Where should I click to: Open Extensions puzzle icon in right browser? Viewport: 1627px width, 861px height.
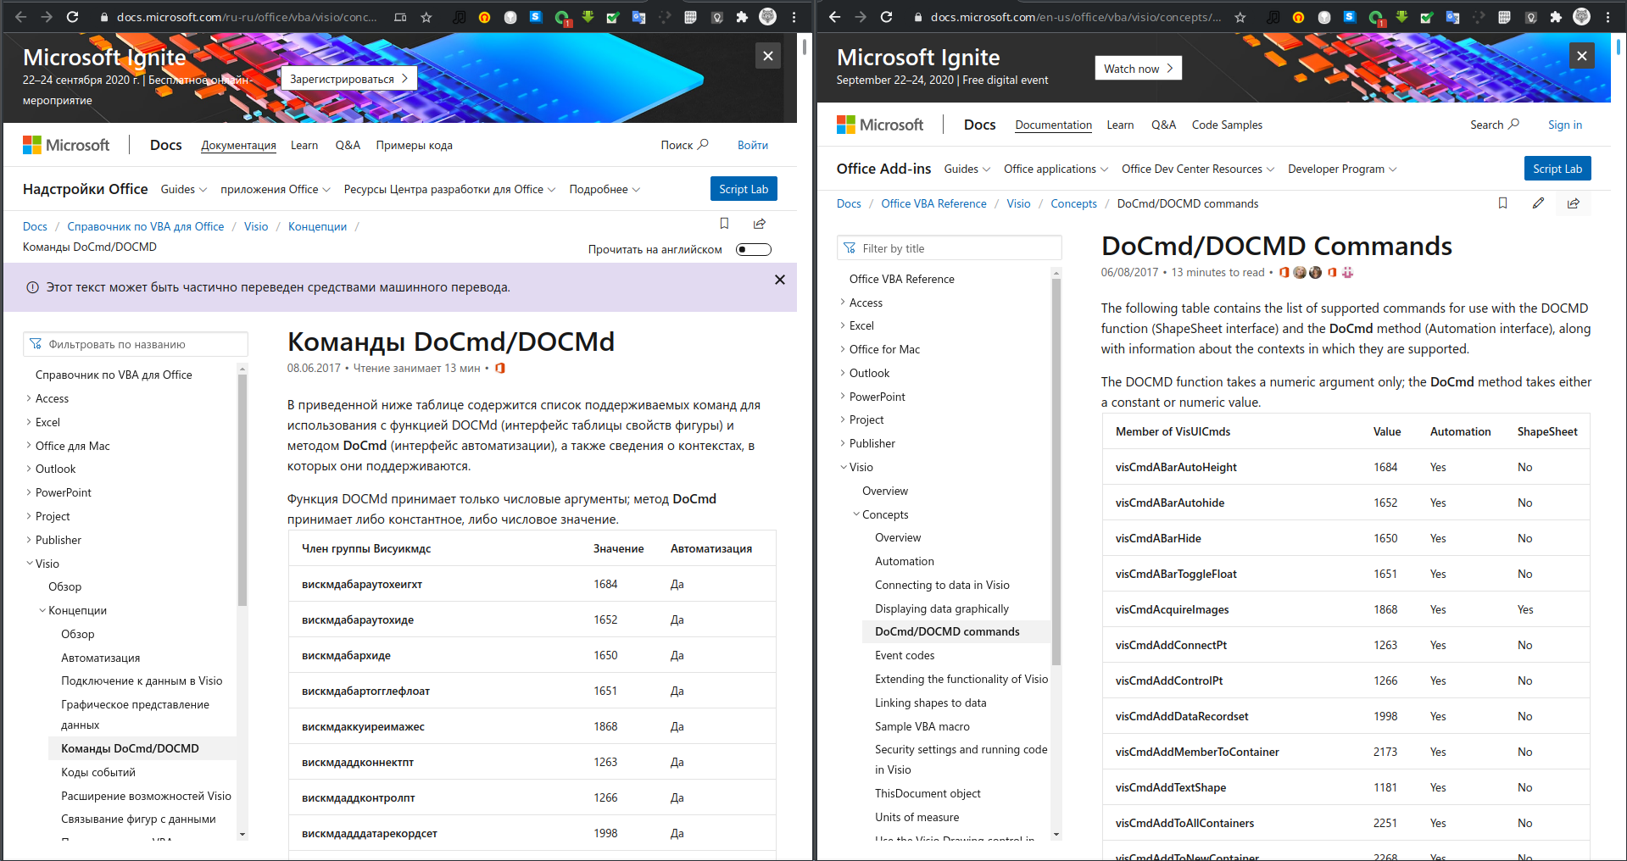point(1556,17)
